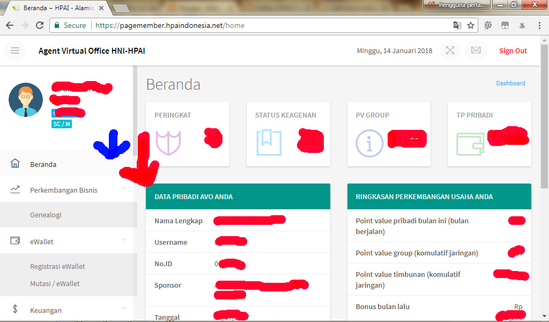The width and height of the screenshot is (549, 322).
Task: Open the hamburger sidebar menu
Action: tap(15, 50)
